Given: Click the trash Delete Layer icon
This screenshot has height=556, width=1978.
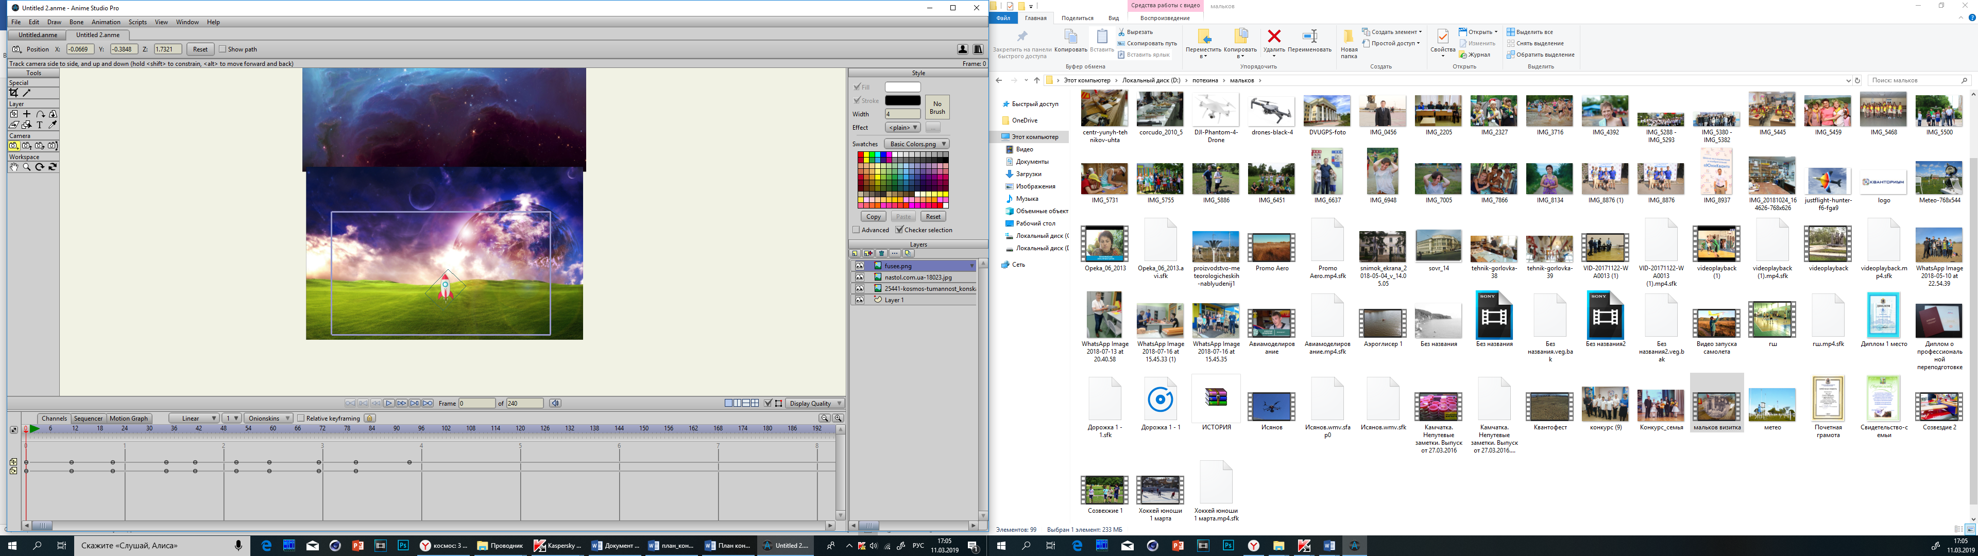Looking at the screenshot, I should coord(881,253).
